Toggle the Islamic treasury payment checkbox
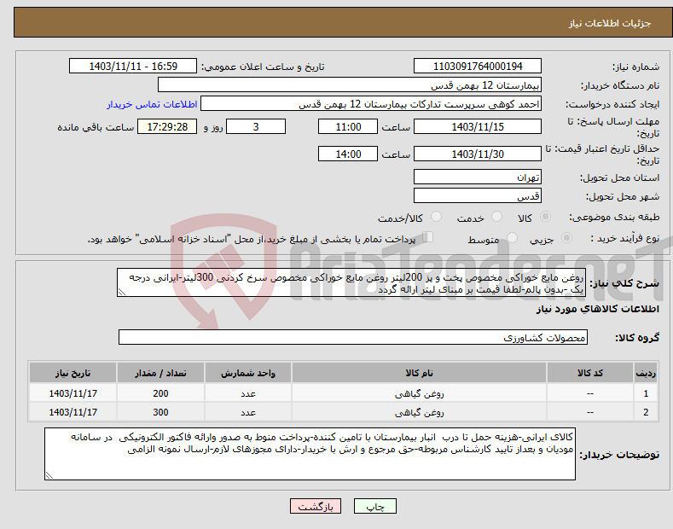Viewport: 673px width, 529px height. (x=428, y=237)
